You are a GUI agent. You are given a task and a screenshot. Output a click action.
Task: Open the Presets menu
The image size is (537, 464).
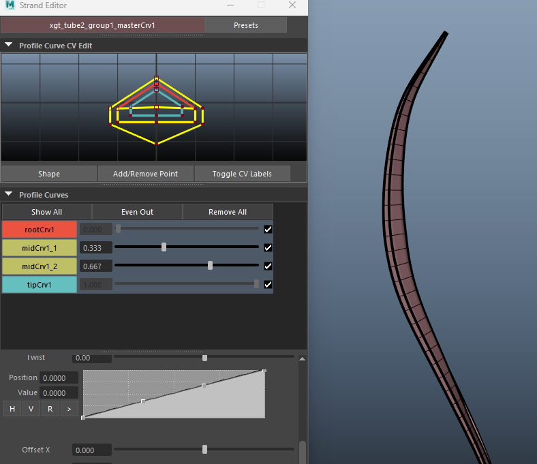click(245, 25)
